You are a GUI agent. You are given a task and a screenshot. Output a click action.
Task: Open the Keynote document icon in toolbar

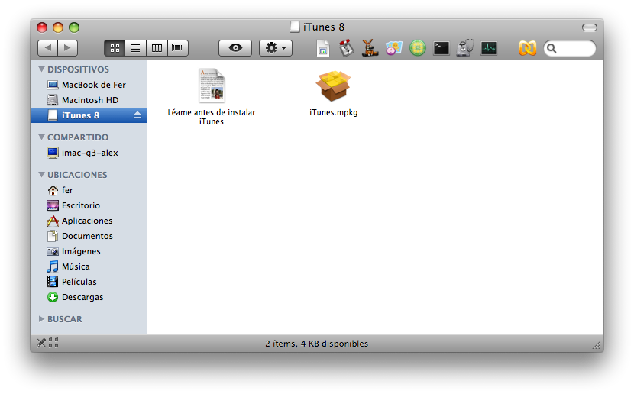(323, 48)
